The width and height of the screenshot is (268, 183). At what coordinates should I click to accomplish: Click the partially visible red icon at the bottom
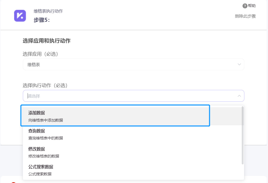click(x=13, y=182)
